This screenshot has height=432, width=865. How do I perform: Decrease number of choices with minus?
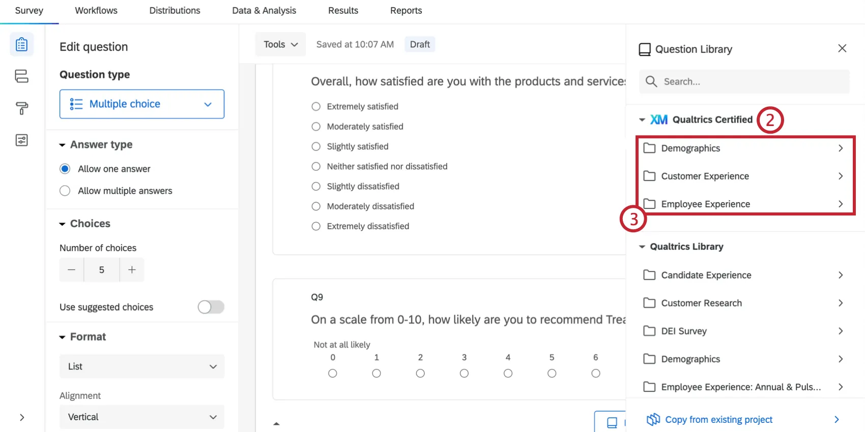72,270
